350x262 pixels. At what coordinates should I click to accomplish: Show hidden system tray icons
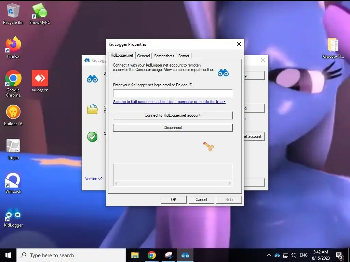pos(269,255)
